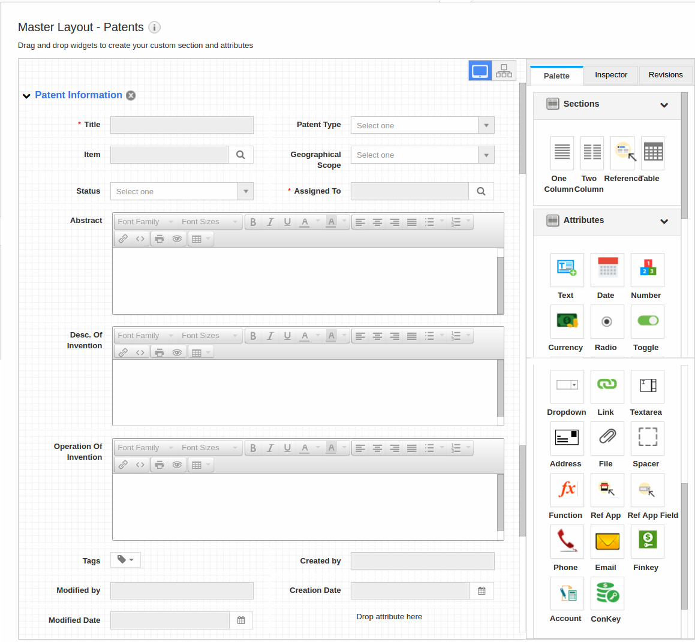
Task: Select the Table section widget
Action: click(x=652, y=153)
